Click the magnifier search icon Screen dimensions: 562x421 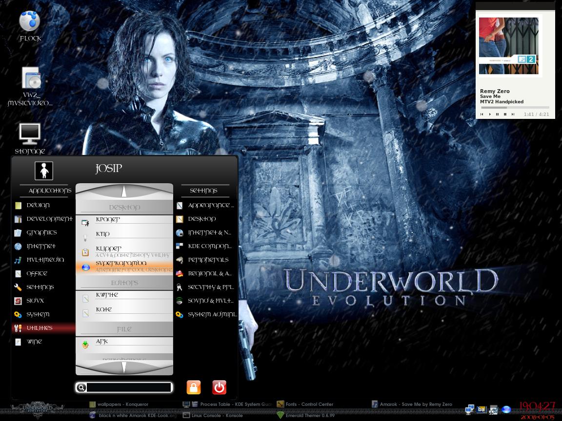[x=81, y=387]
